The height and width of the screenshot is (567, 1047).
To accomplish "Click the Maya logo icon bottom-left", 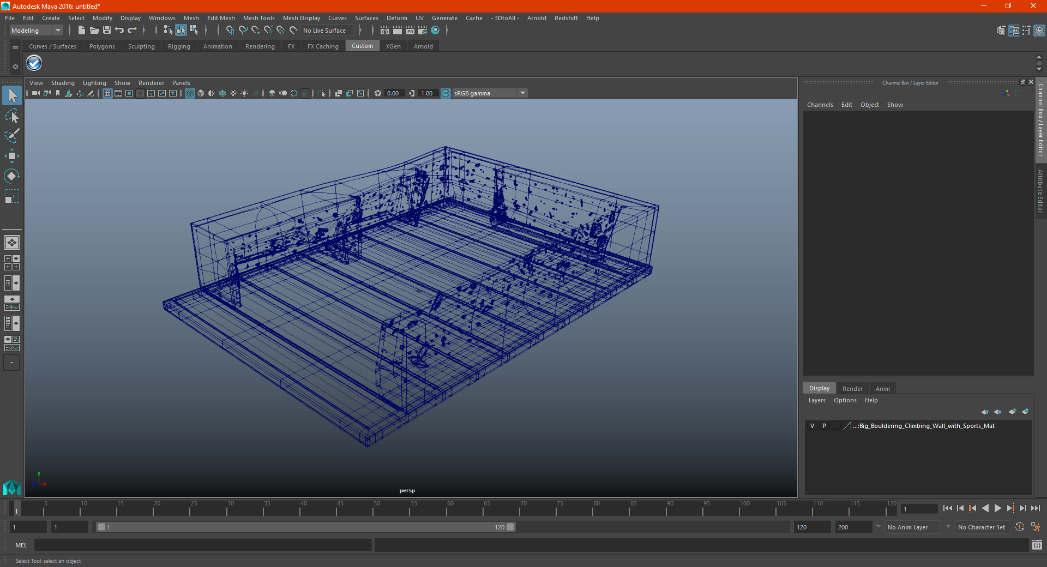I will 11,487.
